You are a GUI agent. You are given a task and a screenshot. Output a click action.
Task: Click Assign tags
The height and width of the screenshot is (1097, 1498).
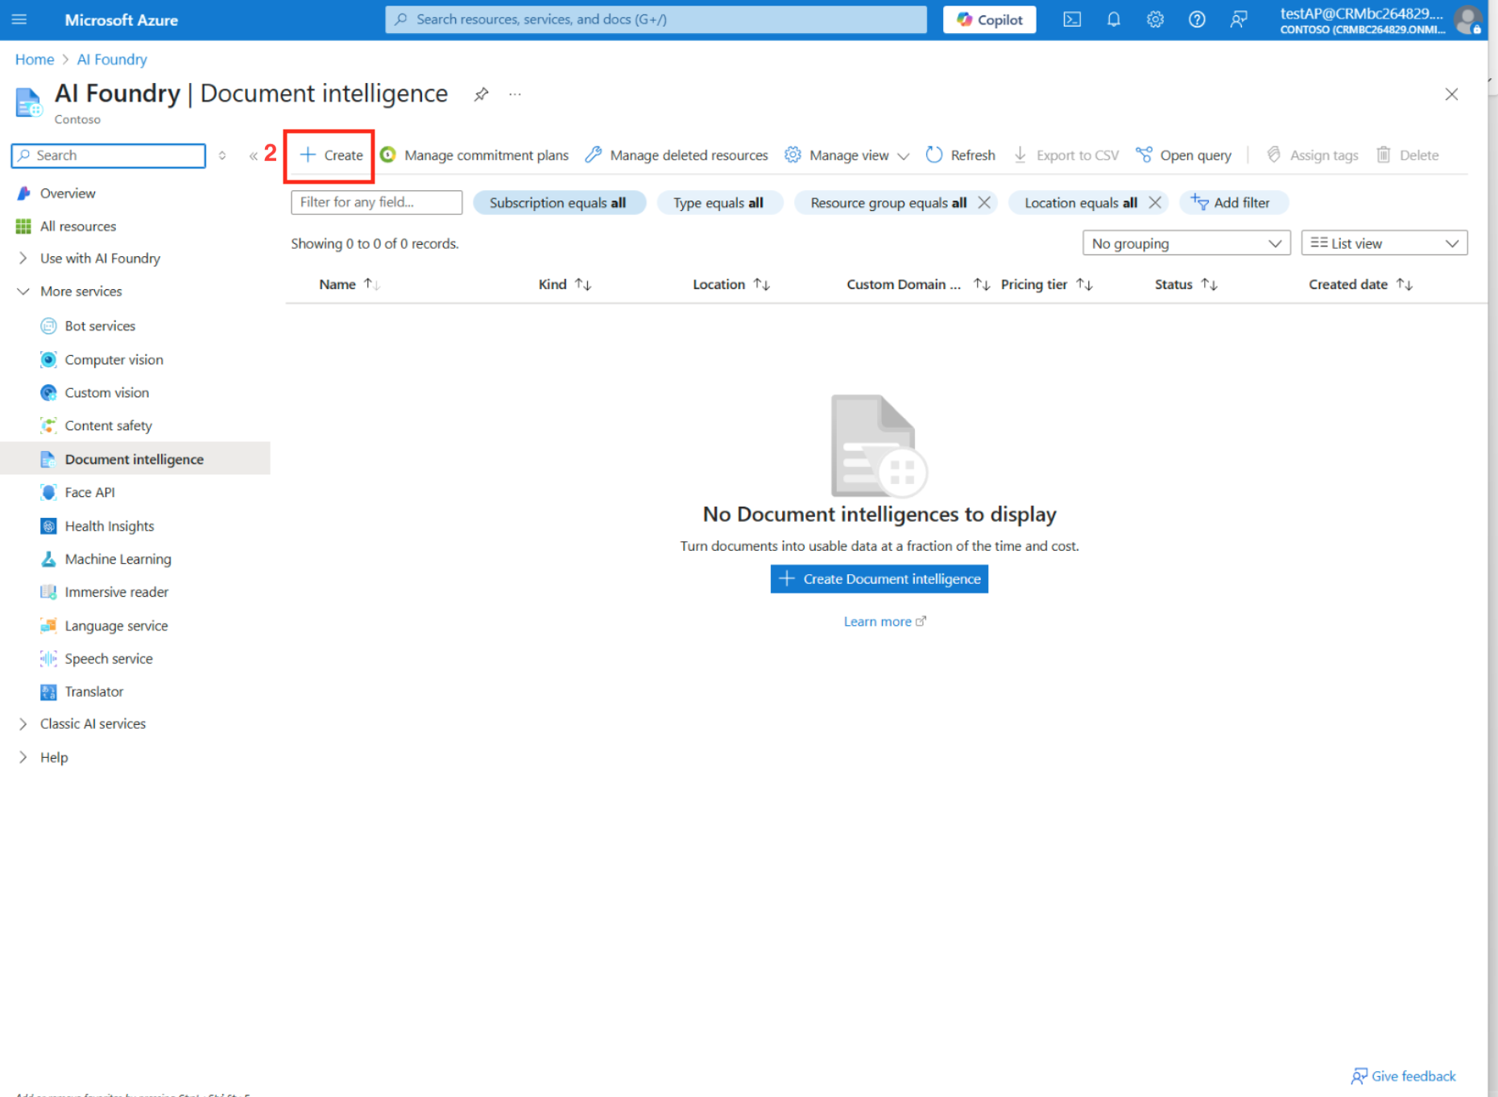coord(1312,155)
